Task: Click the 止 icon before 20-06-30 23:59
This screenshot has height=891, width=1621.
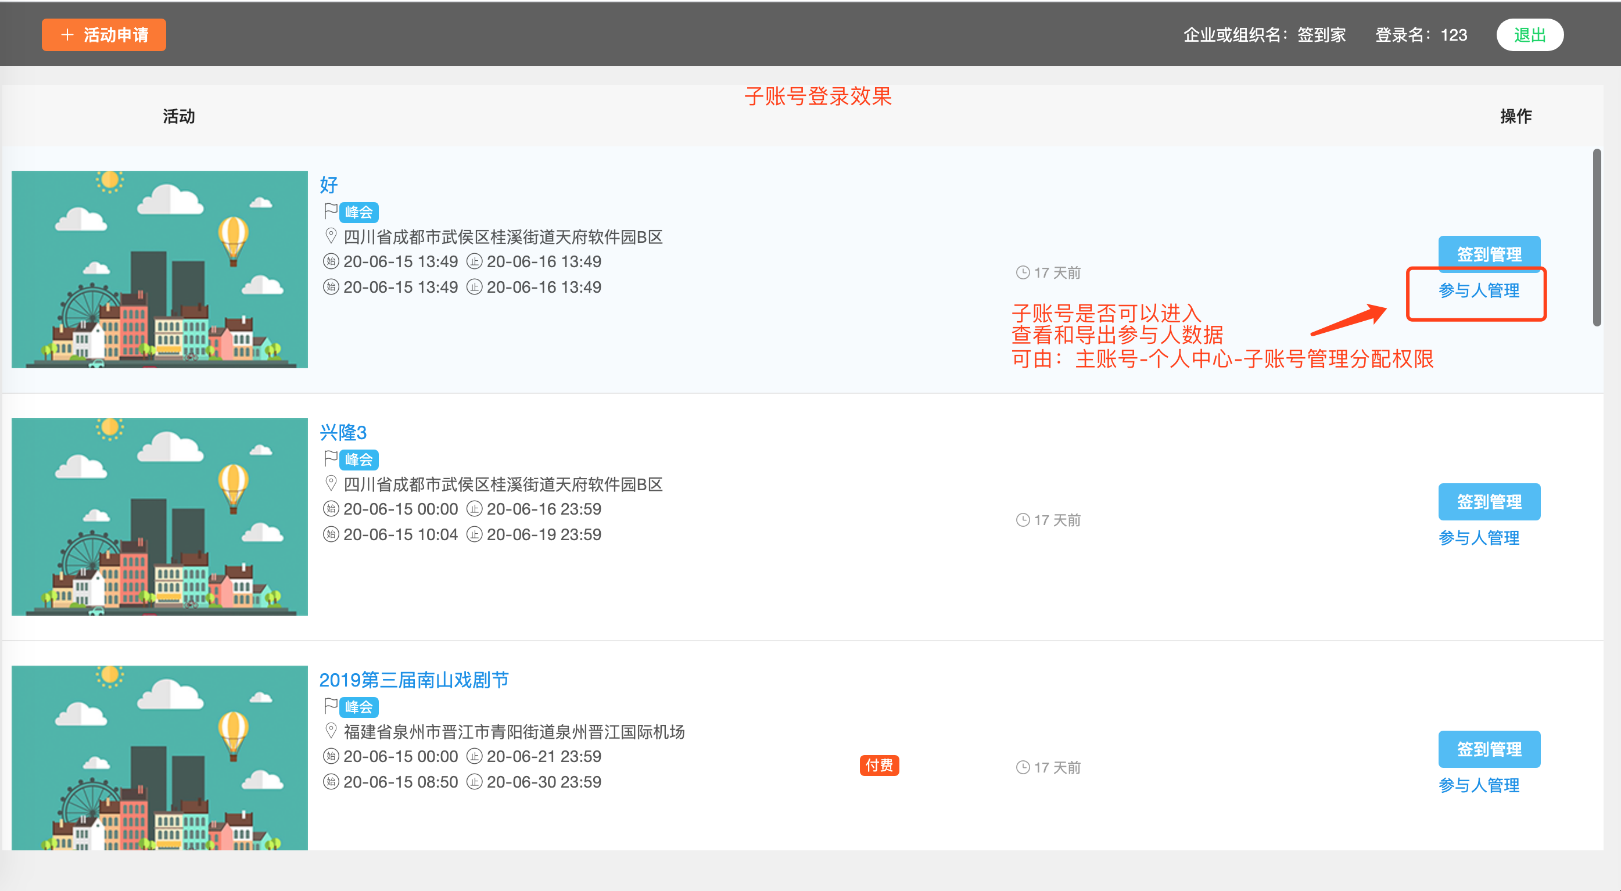Action: coord(475,782)
